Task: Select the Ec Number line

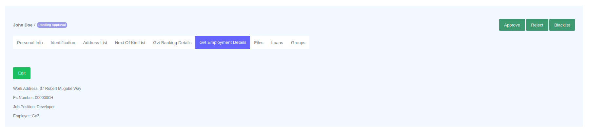Action: 33,98
